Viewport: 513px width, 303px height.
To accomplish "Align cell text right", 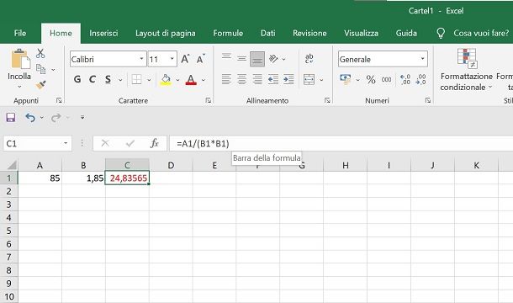I will click(x=257, y=79).
